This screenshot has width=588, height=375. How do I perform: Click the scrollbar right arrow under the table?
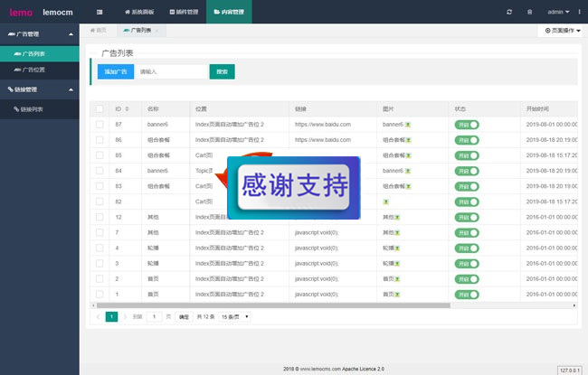pyautogui.click(x=574, y=305)
